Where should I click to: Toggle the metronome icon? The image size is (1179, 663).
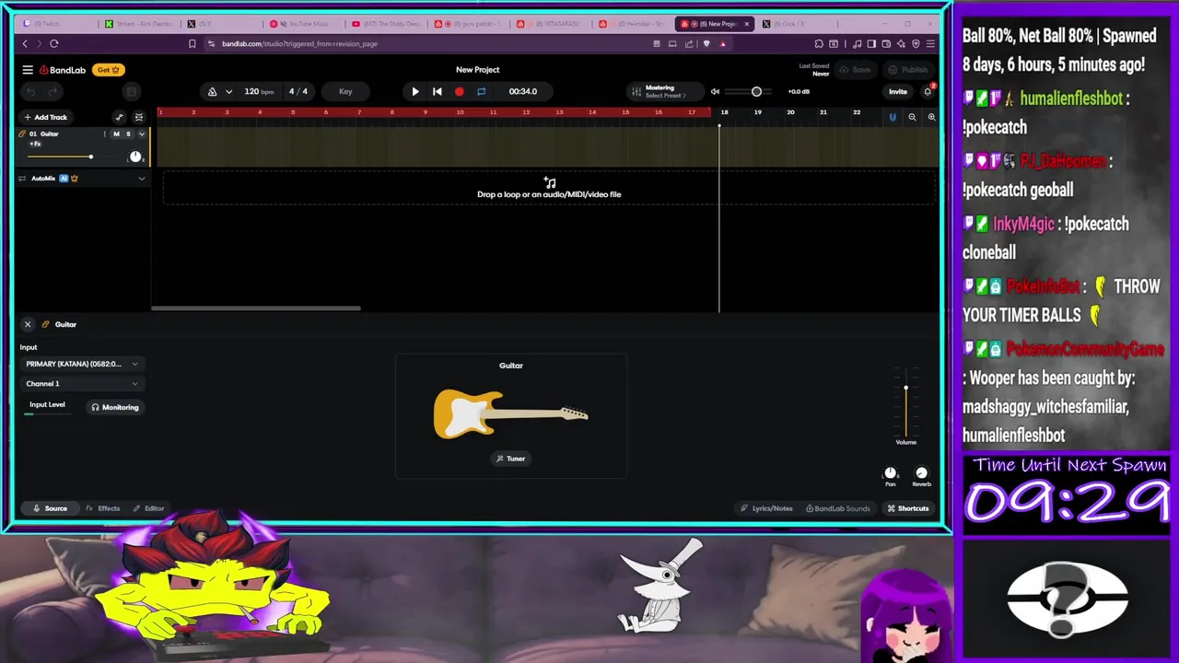(x=212, y=91)
